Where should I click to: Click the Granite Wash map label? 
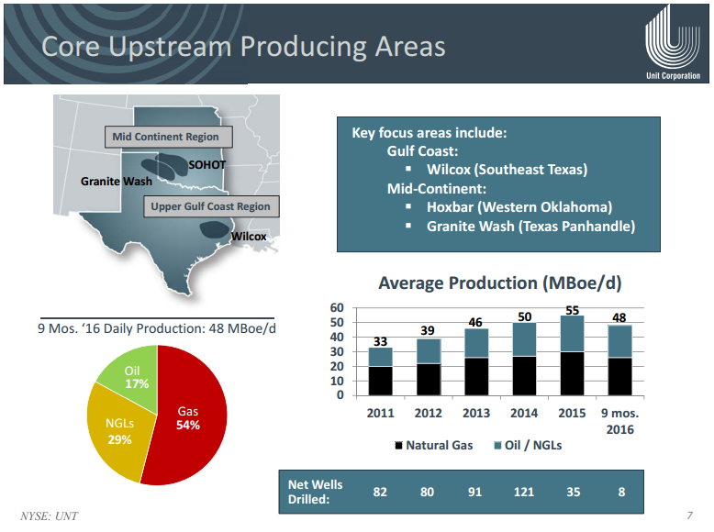[x=116, y=182]
